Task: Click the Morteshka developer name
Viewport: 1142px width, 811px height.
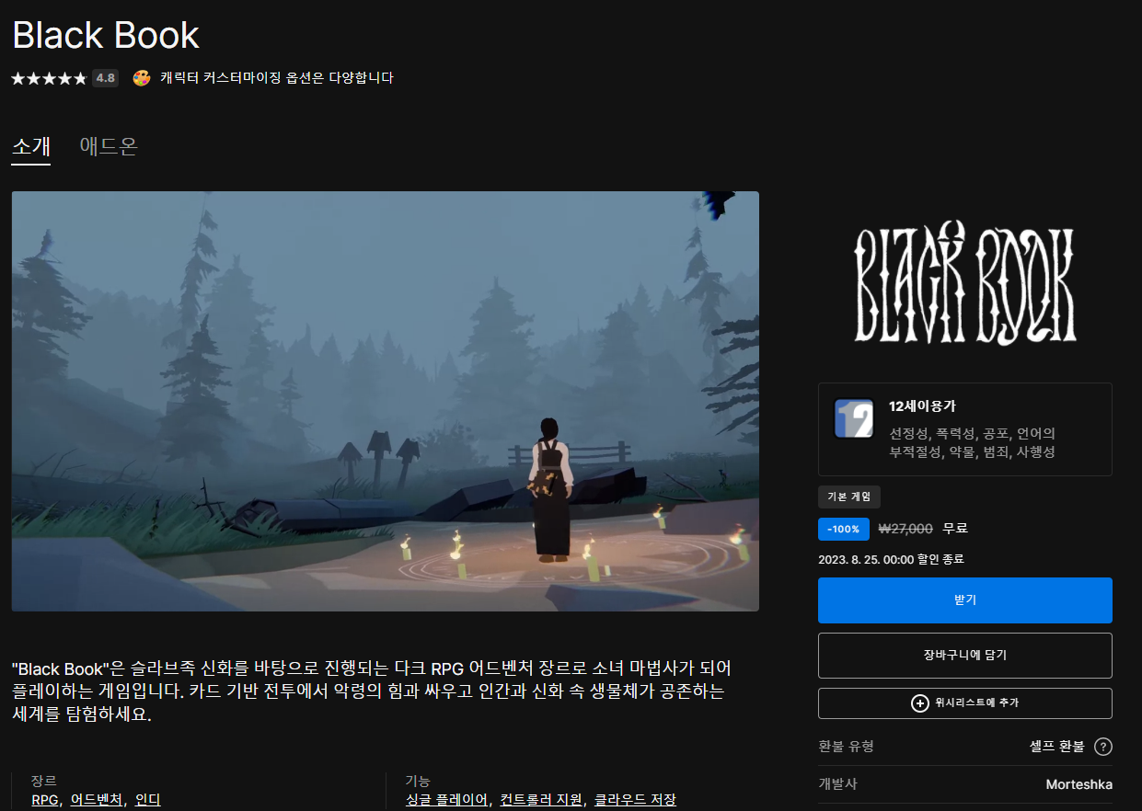Action: 1079,784
